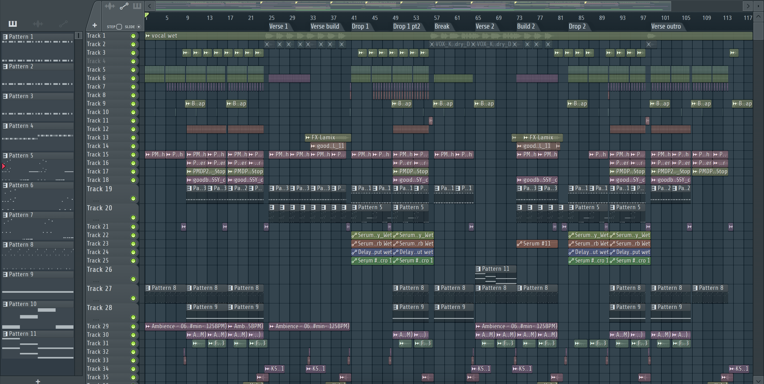Click bar 101 on the timeline ruler

(x=665, y=18)
